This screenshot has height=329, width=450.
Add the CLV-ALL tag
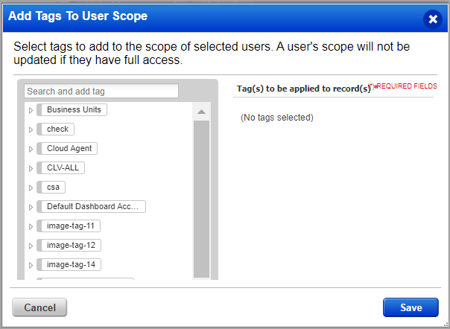tap(63, 168)
